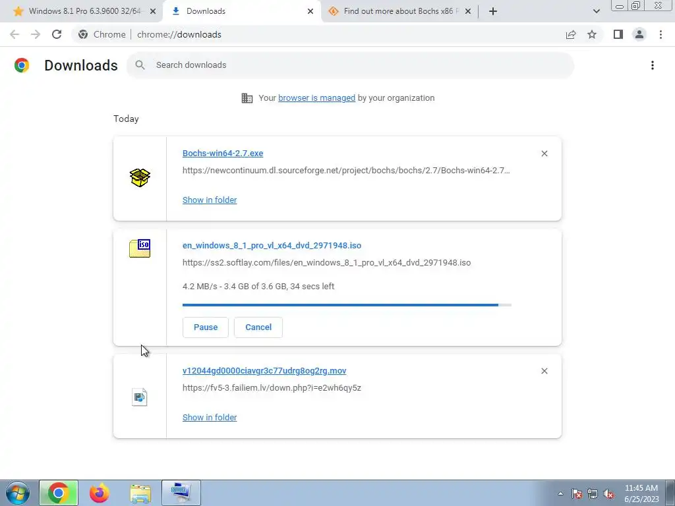675x506 pixels.
Task: Click the 'Today' date heading
Action: coord(126,119)
